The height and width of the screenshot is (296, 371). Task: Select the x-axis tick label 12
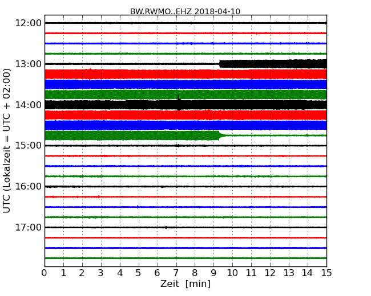[x=270, y=273]
